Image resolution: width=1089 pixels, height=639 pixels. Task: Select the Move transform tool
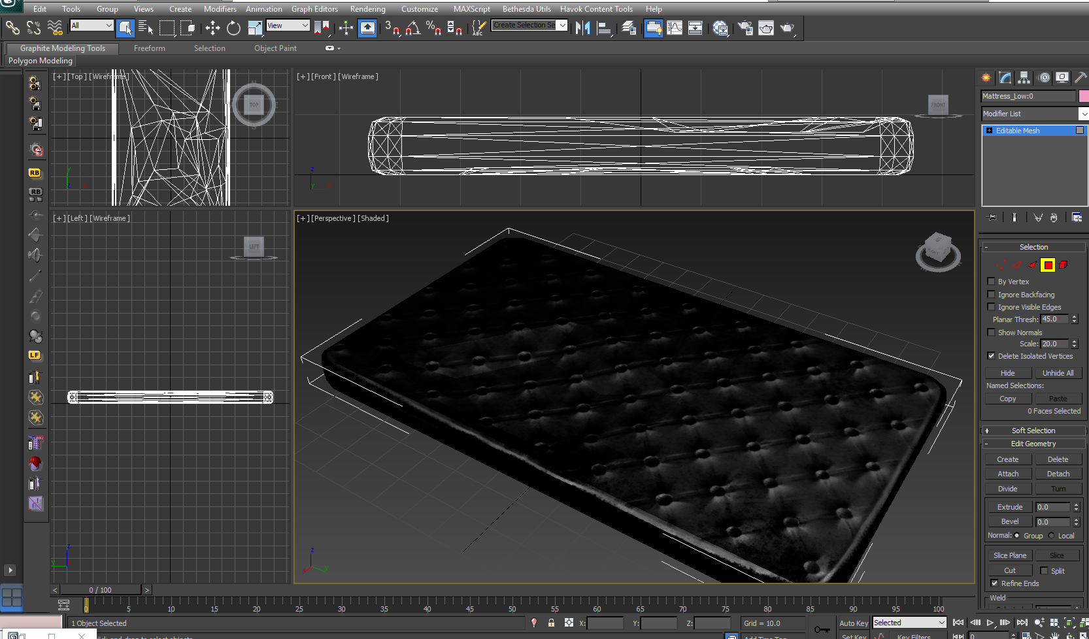212,27
